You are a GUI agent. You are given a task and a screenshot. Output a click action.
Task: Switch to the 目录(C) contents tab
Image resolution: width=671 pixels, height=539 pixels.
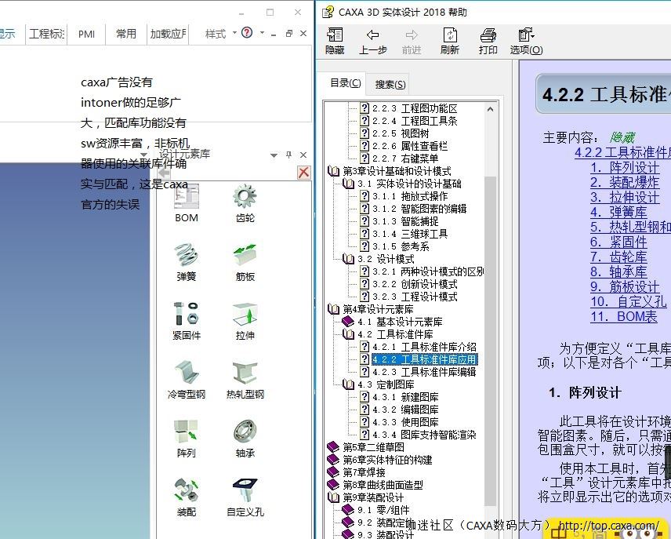346,83
